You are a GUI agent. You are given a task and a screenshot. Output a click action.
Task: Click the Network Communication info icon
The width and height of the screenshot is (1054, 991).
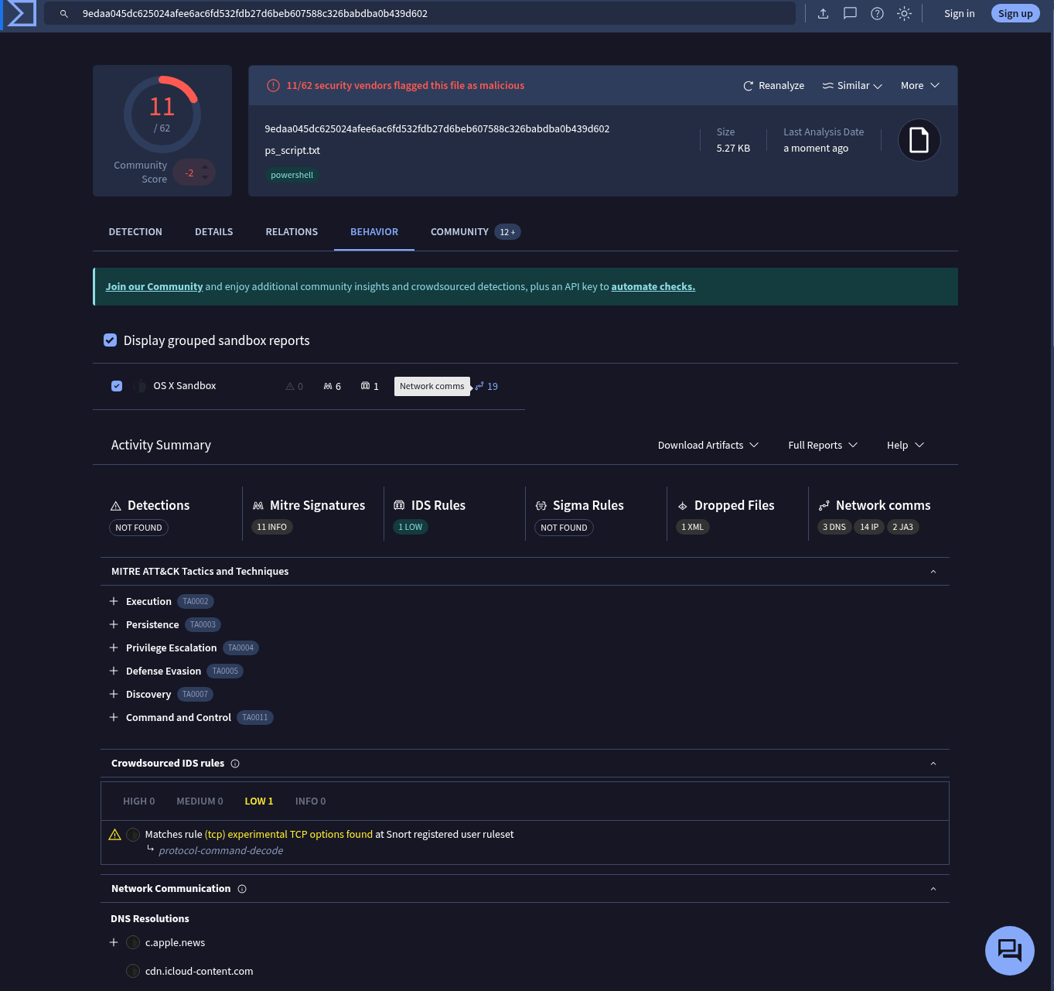coord(242,889)
